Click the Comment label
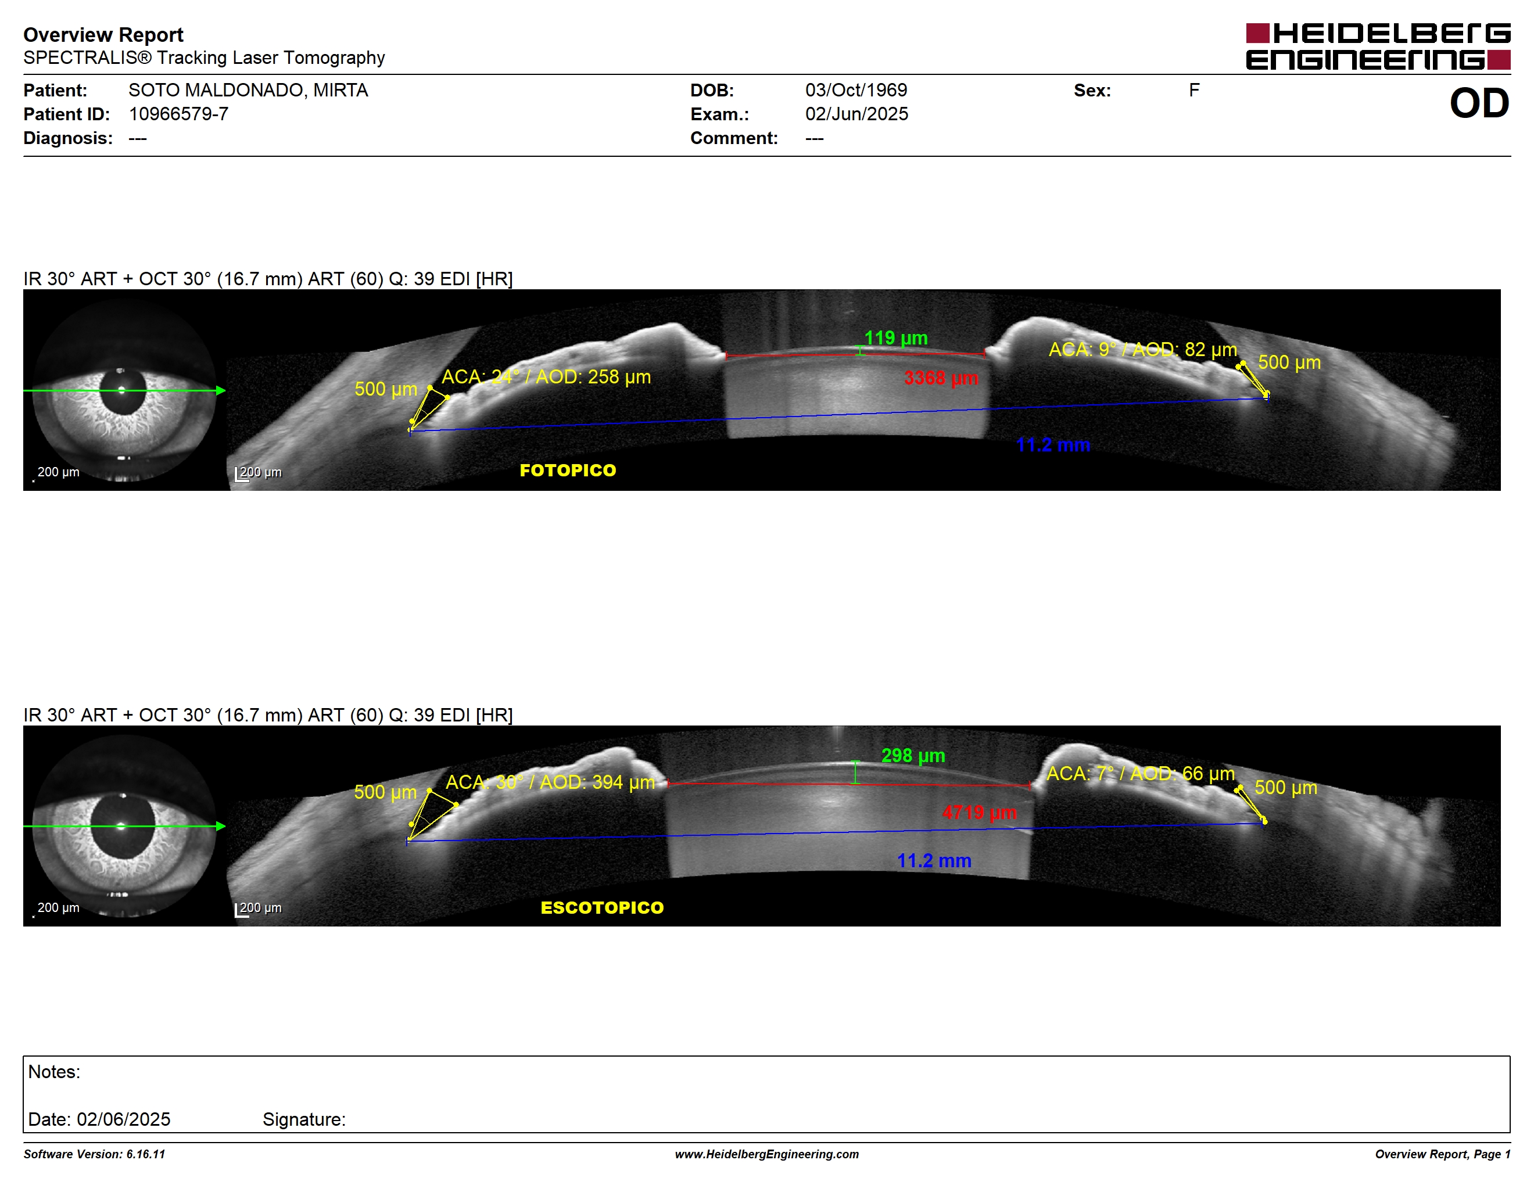1534x1185 pixels. [734, 138]
